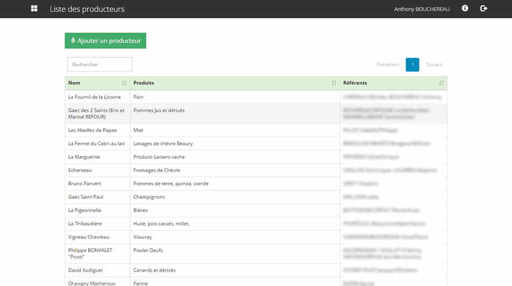The width and height of the screenshot is (512, 286).
Task: Select page 1 in pagination
Action: click(x=412, y=65)
